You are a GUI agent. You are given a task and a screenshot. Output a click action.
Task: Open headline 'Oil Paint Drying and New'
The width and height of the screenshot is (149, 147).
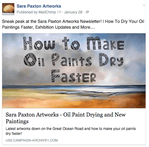(x=94, y=115)
